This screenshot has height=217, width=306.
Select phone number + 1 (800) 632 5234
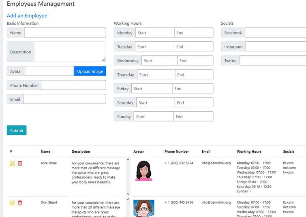179,163
